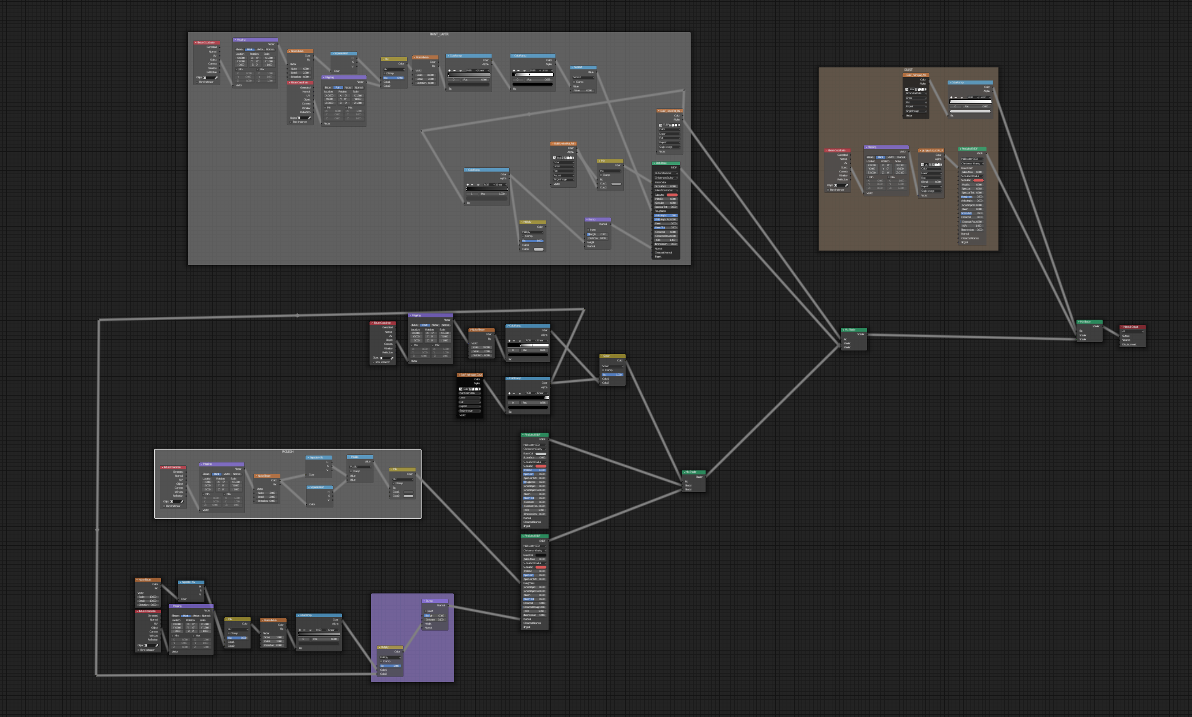Open stop tools menu in DUST ColorRamp

(962, 98)
